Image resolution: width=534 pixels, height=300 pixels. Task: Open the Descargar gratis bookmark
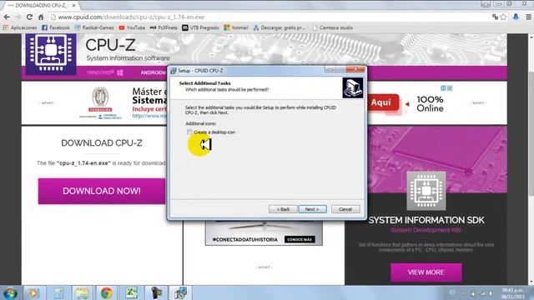point(279,27)
